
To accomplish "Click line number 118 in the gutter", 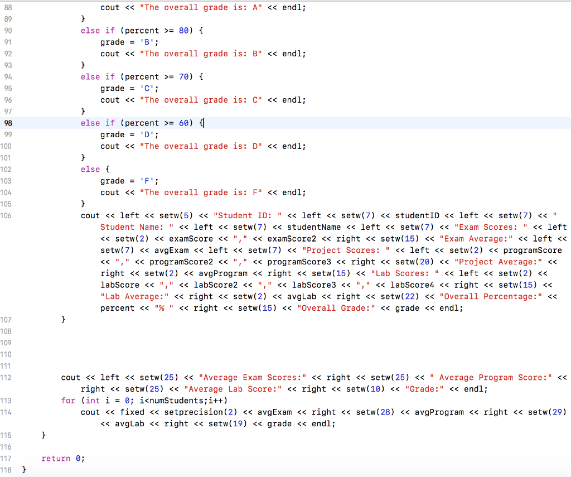I will (6, 470).
